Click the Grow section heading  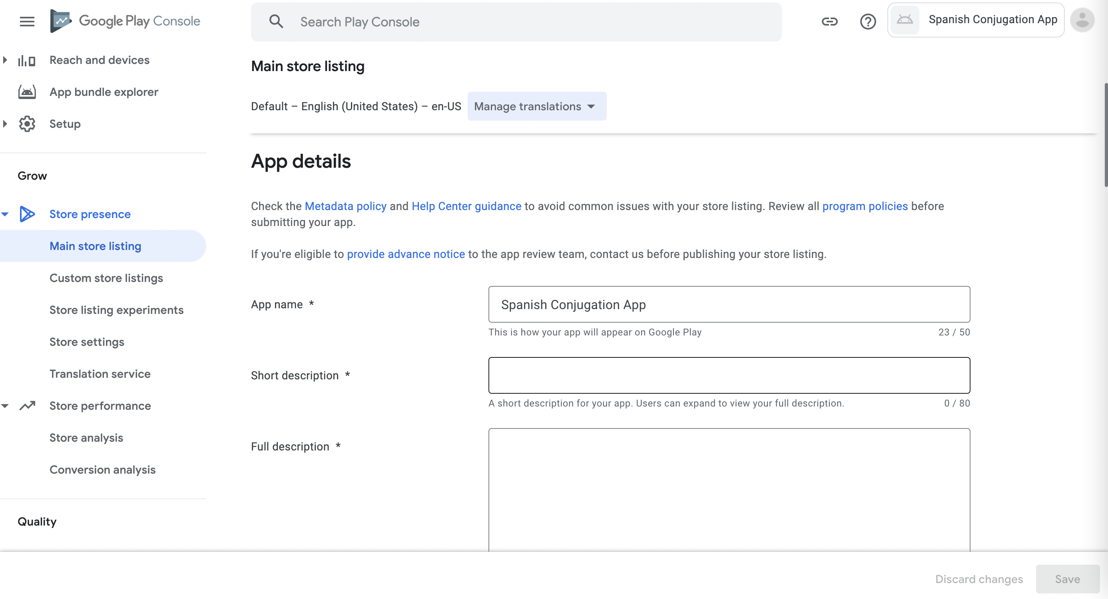32,176
